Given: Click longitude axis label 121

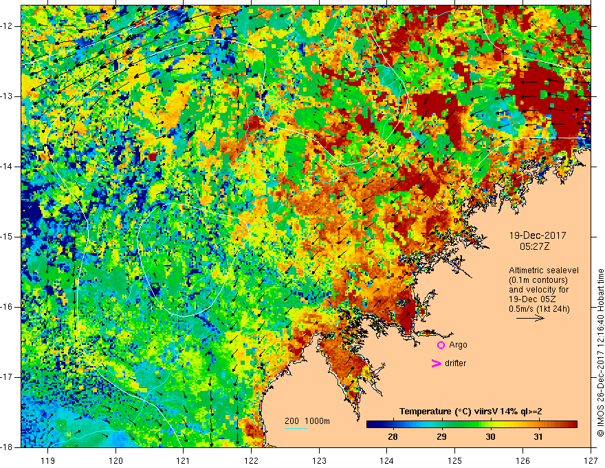Looking at the screenshot, I should (184, 460).
